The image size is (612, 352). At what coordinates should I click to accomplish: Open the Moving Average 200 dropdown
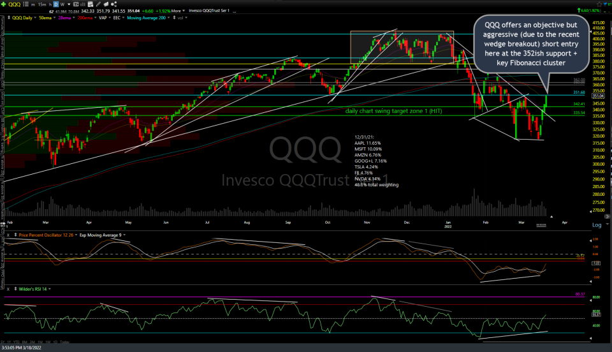169,18
